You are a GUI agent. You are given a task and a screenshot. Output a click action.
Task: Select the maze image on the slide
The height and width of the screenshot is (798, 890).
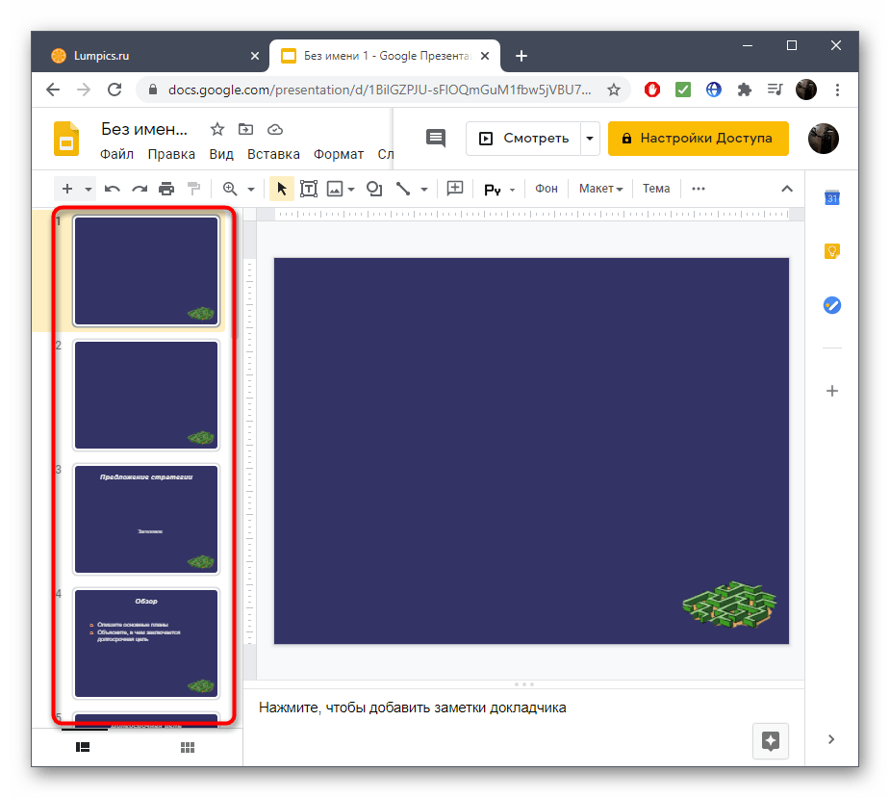(728, 605)
